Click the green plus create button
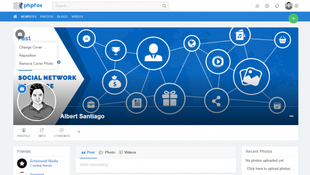The image size is (310, 175). coord(293,18)
